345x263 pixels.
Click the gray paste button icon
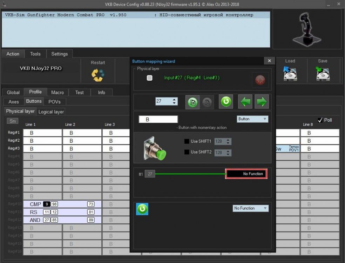click(207, 102)
